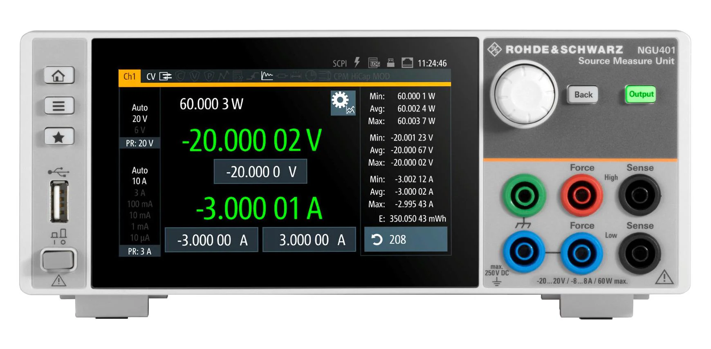The width and height of the screenshot is (711, 349).
Task: Select the 3 A current range
Action: (x=139, y=193)
